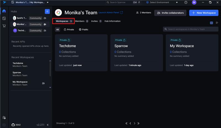221x128 pixels.
Task: Go to the next page of workspaces
Action: [x=135, y=123]
